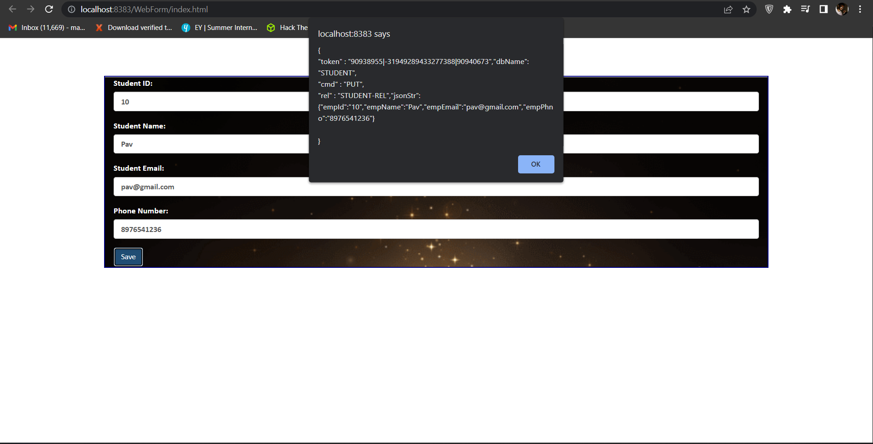The width and height of the screenshot is (873, 444).
Task: Click the share page icon
Action: [728, 9]
